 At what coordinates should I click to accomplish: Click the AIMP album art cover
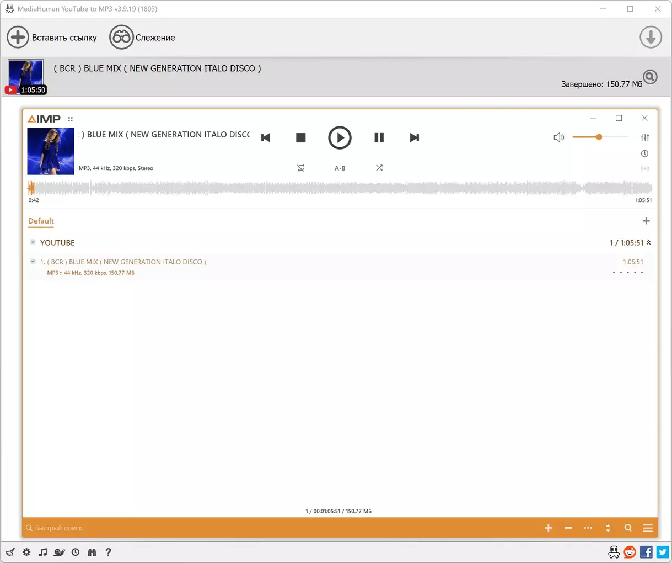tap(51, 151)
